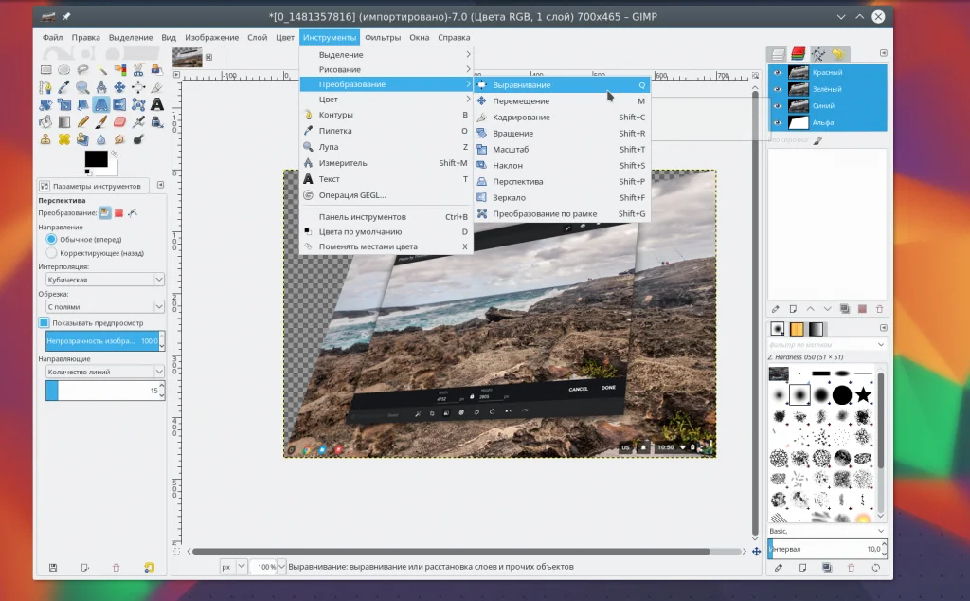Open the Интерполяция dropdown set to Кубическая
Screen dimensions: 970x601
(x=104, y=280)
